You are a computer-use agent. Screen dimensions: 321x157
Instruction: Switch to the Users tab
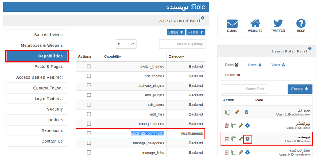(x=254, y=65)
